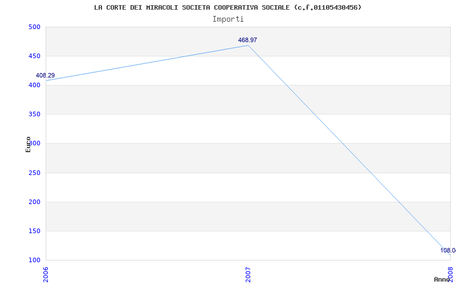The image size is (456, 285).
Task: Click the 2006 x-axis label
Action: click(46, 275)
